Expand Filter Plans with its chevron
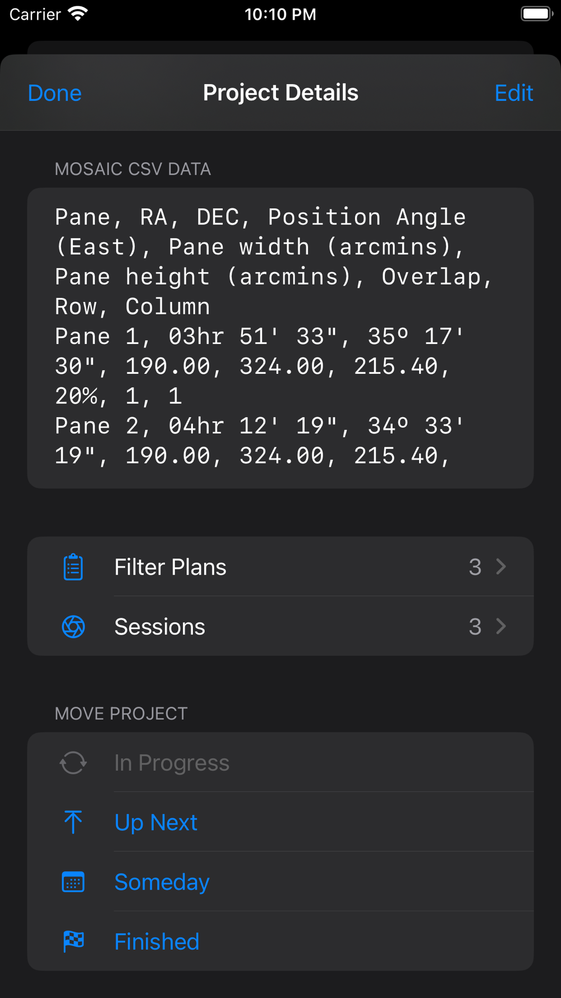561x998 pixels. point(501,567)
